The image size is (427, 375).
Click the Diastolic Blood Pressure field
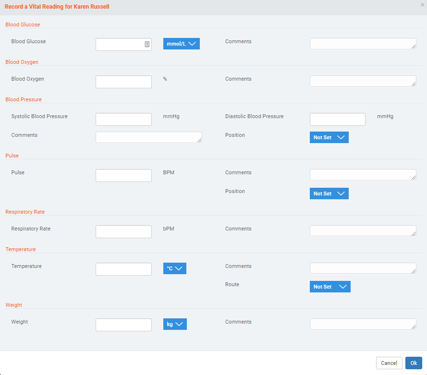pos(337,119)
